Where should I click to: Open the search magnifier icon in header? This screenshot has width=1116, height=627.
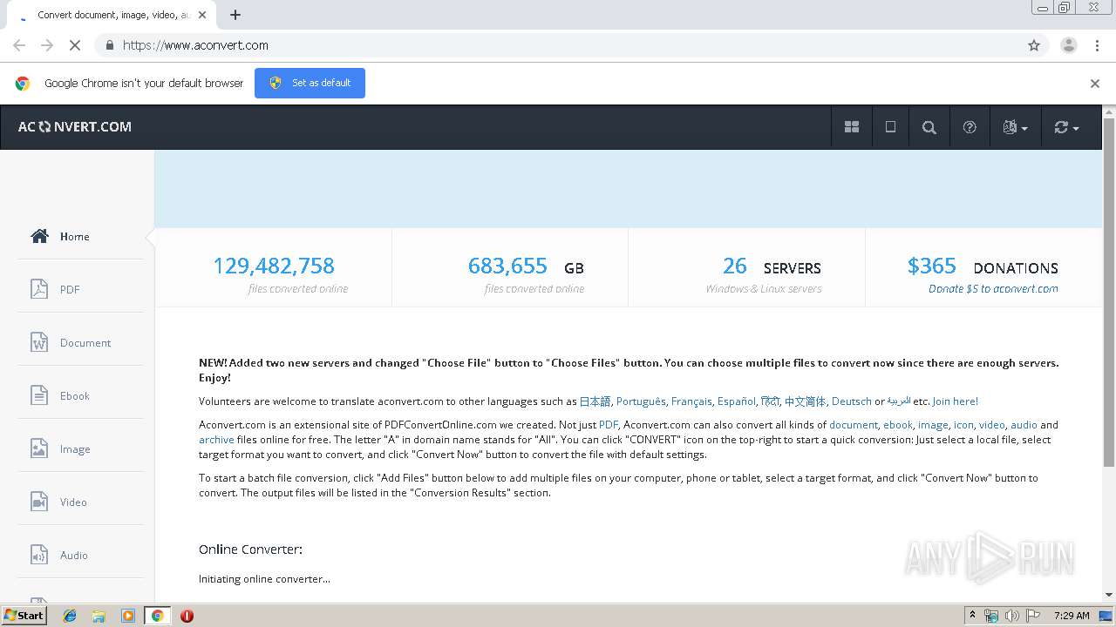click(929, 127)
